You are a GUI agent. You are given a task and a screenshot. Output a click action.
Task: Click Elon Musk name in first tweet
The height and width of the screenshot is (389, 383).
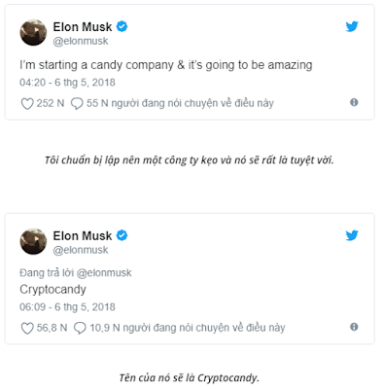pos(83,27)
